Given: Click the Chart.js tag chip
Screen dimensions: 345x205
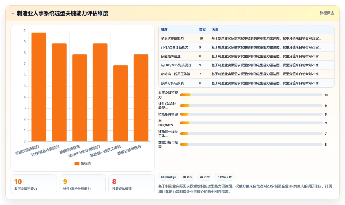Looking at the screenshot, I should pos(168,177).
